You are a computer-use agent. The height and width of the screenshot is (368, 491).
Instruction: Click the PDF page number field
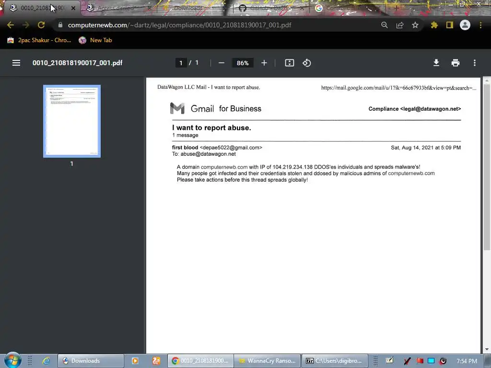tap(181, 63)
